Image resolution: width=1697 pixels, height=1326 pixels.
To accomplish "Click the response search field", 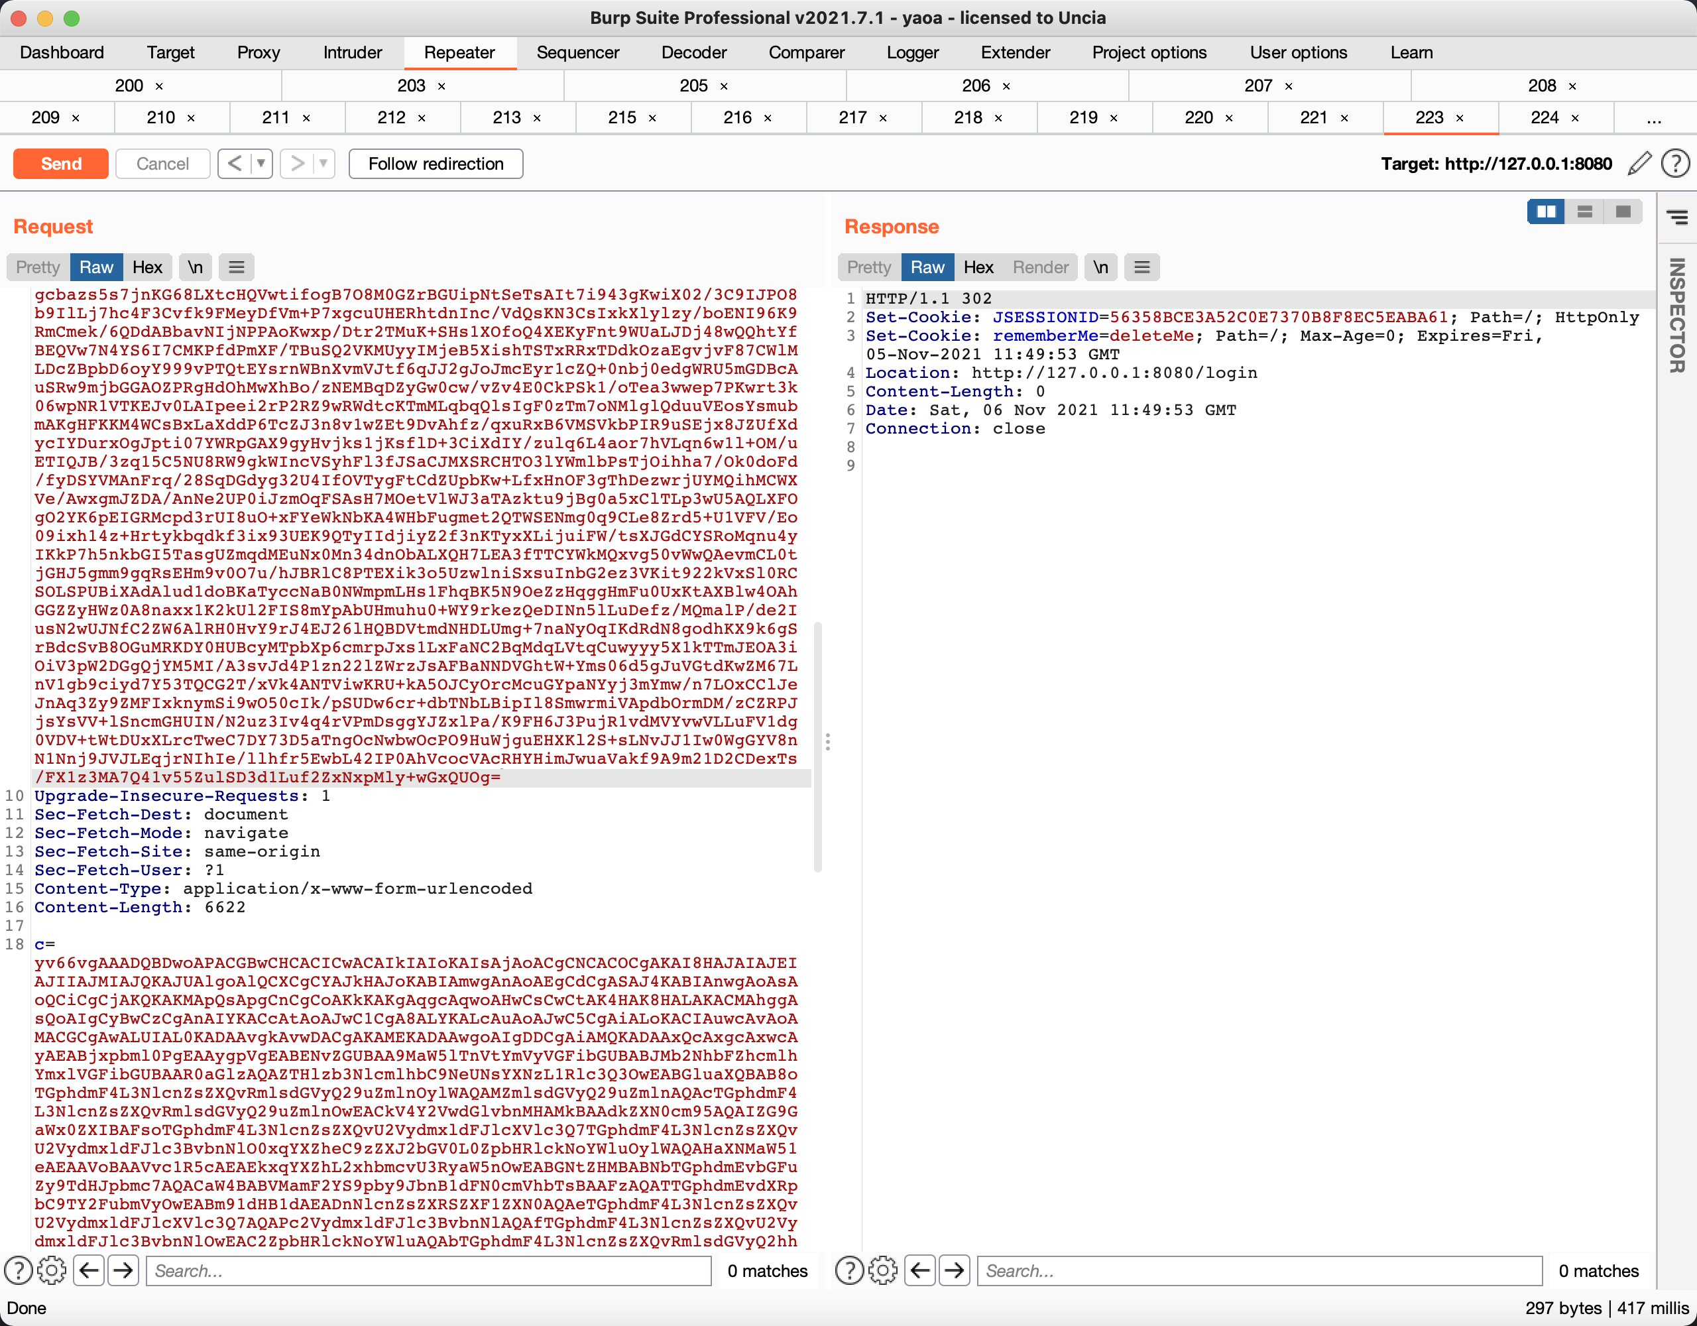I will [1259, 1271].
